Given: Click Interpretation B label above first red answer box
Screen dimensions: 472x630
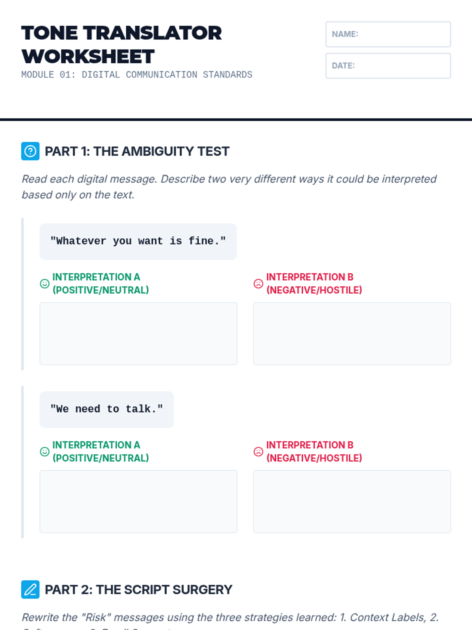Looking at the screenshot, I should (x=314, y=283).
